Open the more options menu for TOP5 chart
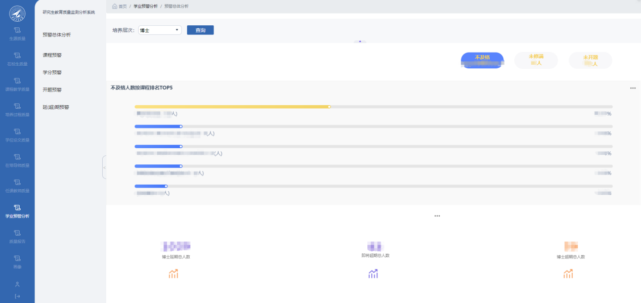Screen dimensions: 641x303 (x=632, y=88)
